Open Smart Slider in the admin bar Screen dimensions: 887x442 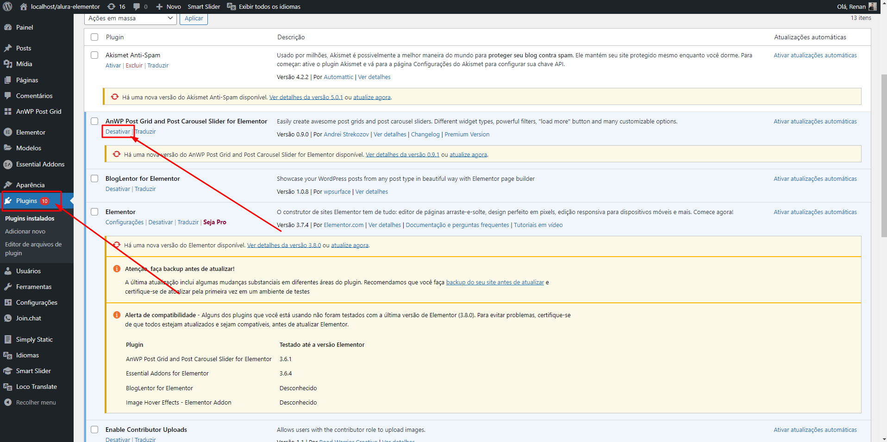(204, 6)
